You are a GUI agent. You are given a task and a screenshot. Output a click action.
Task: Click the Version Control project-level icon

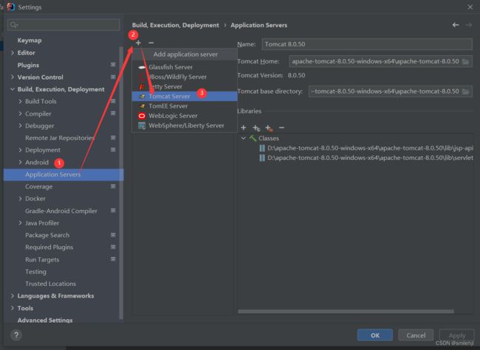[113, 77]
